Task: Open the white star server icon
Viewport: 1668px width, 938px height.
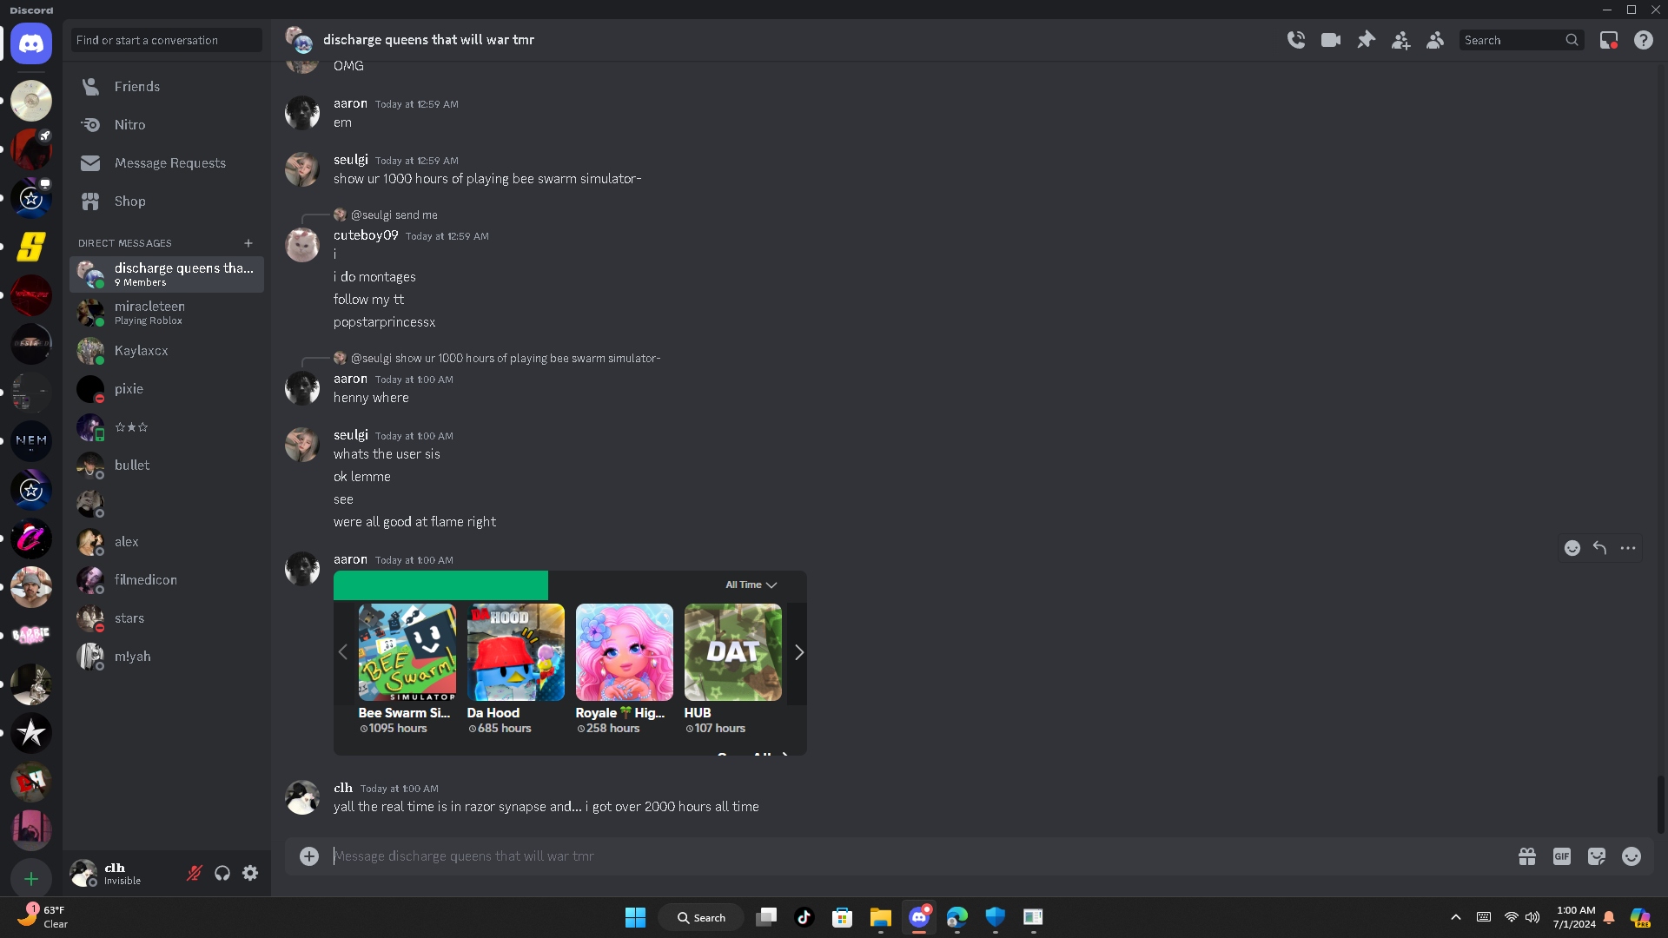Action: point(31,733)
